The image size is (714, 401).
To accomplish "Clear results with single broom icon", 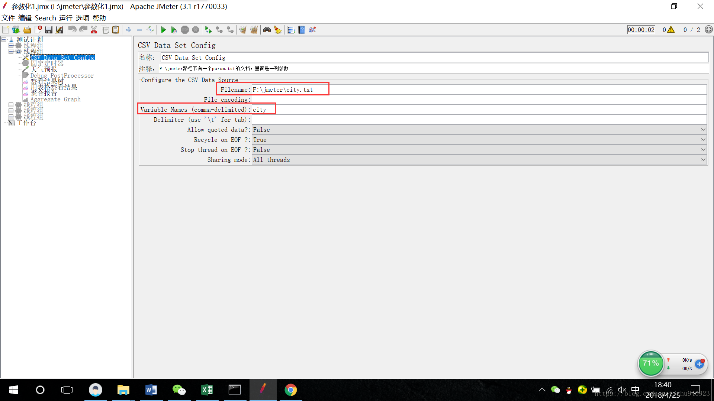I will [243, 30].
